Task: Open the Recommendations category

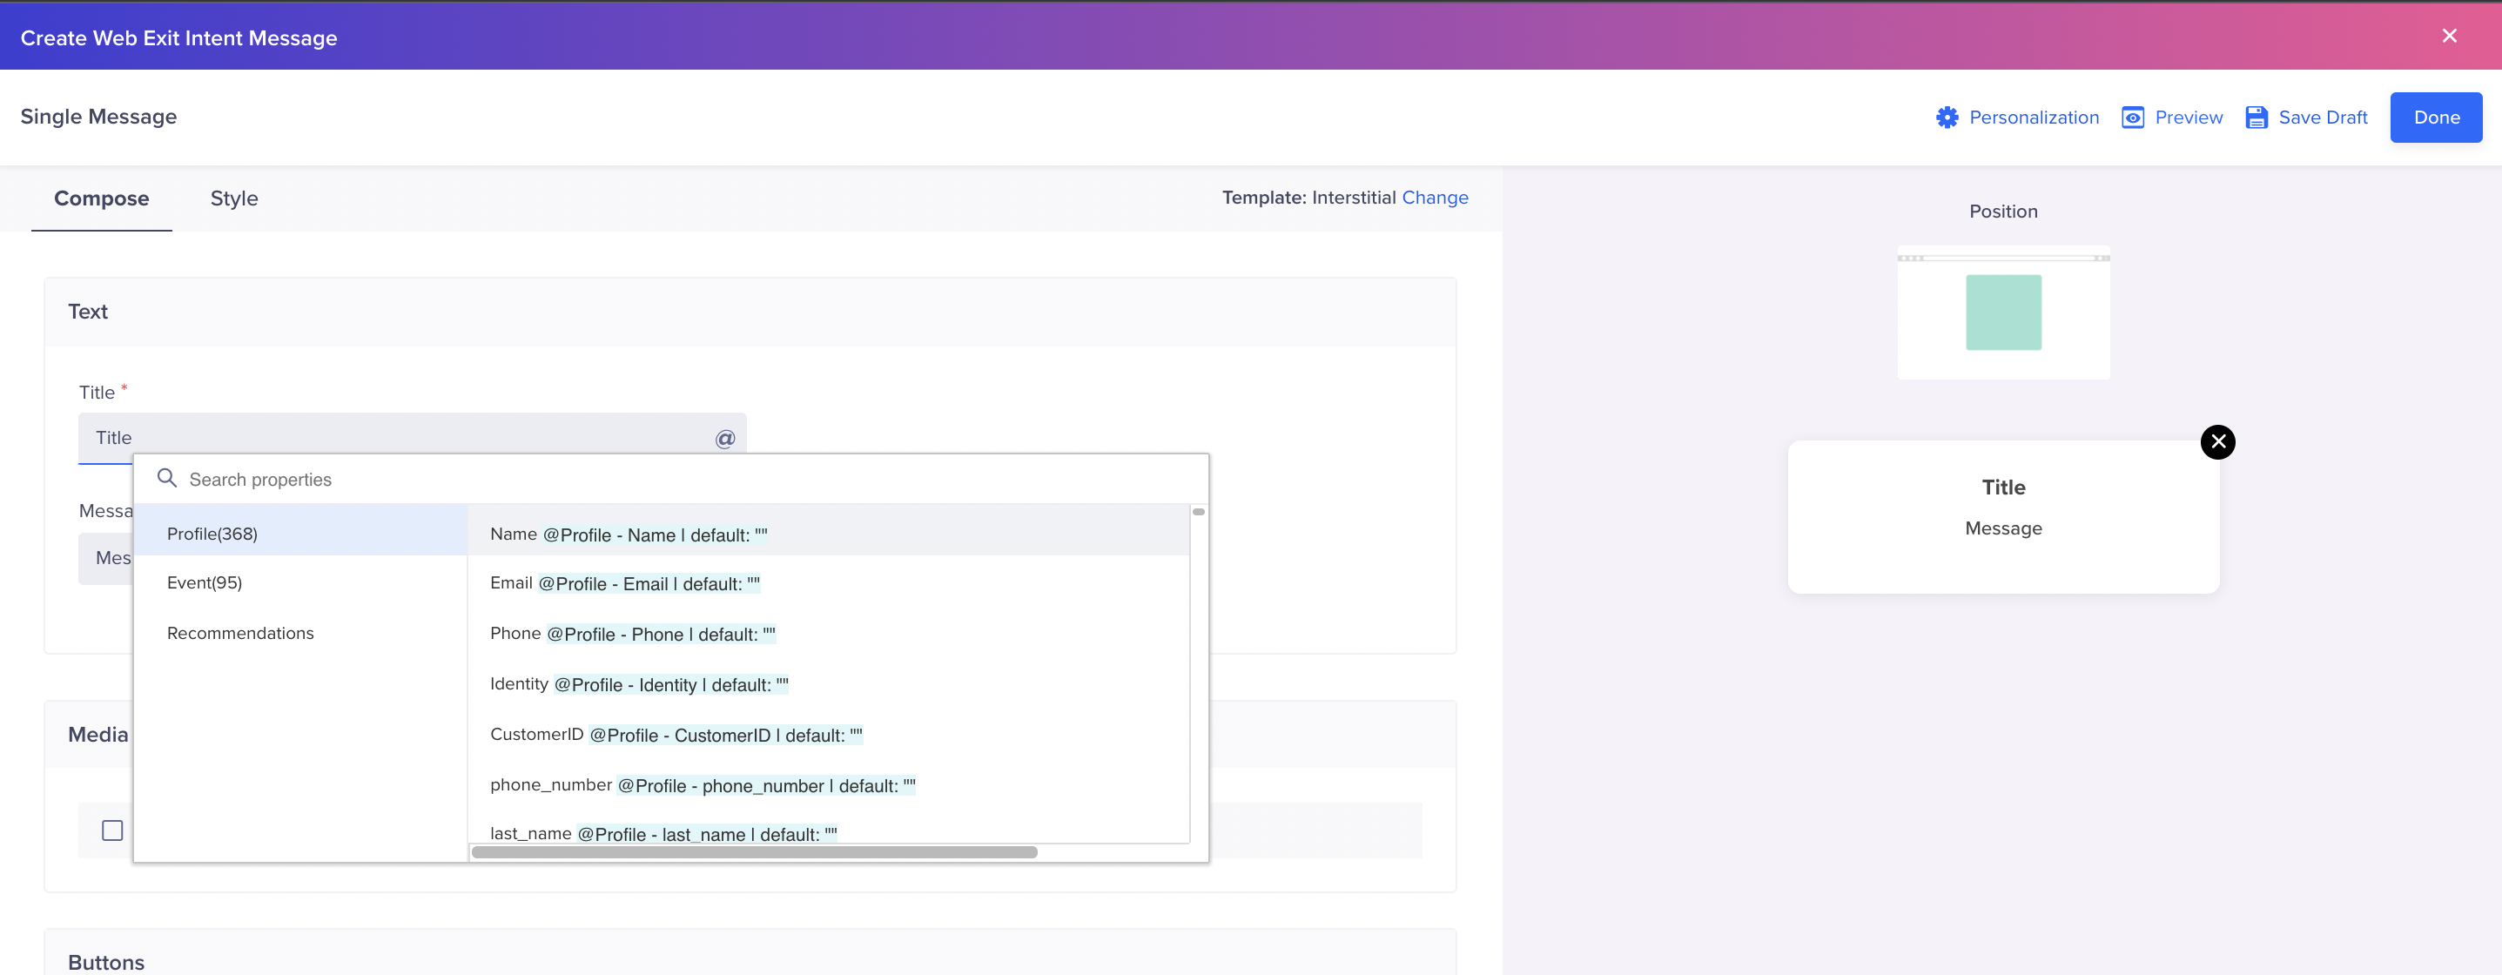Action: [240, 633]
